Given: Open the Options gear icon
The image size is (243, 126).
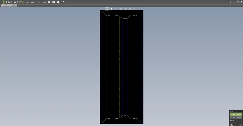Looking at the screenshot, I should 63,2.
